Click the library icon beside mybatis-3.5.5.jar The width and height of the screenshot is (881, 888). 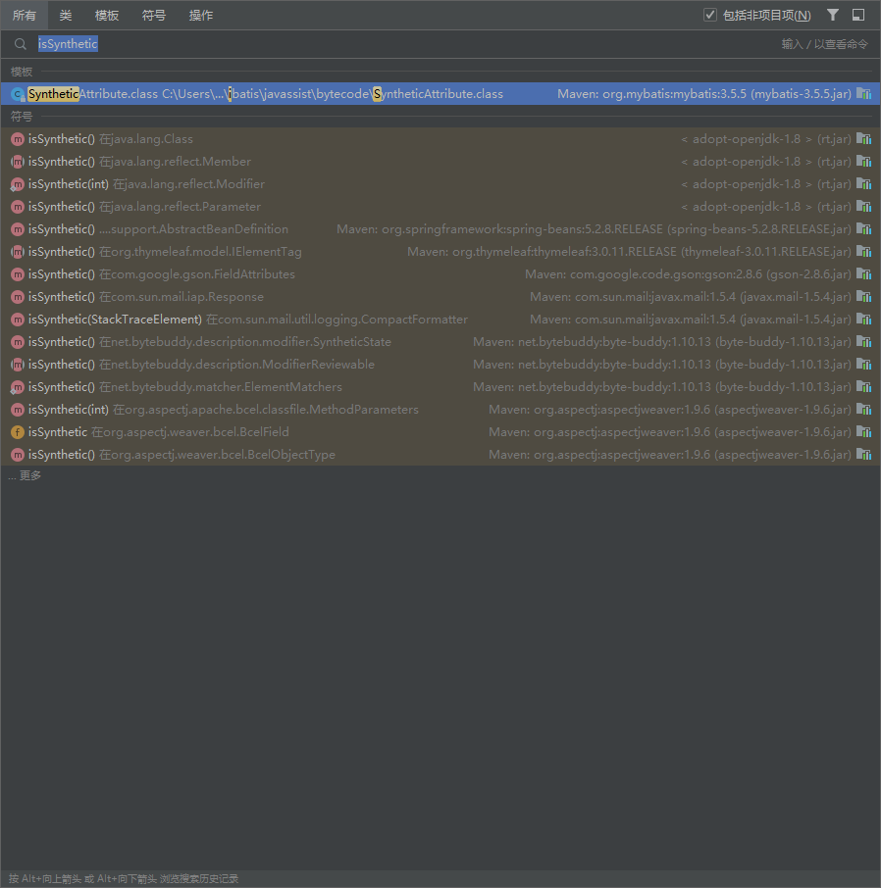[x=863, y=94]
